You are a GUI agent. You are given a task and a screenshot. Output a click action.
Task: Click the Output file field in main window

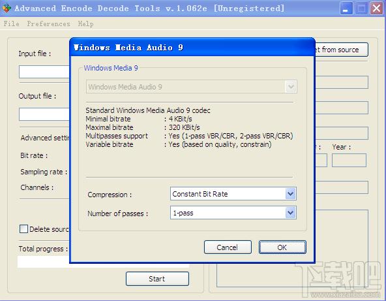tap(44, 114)
